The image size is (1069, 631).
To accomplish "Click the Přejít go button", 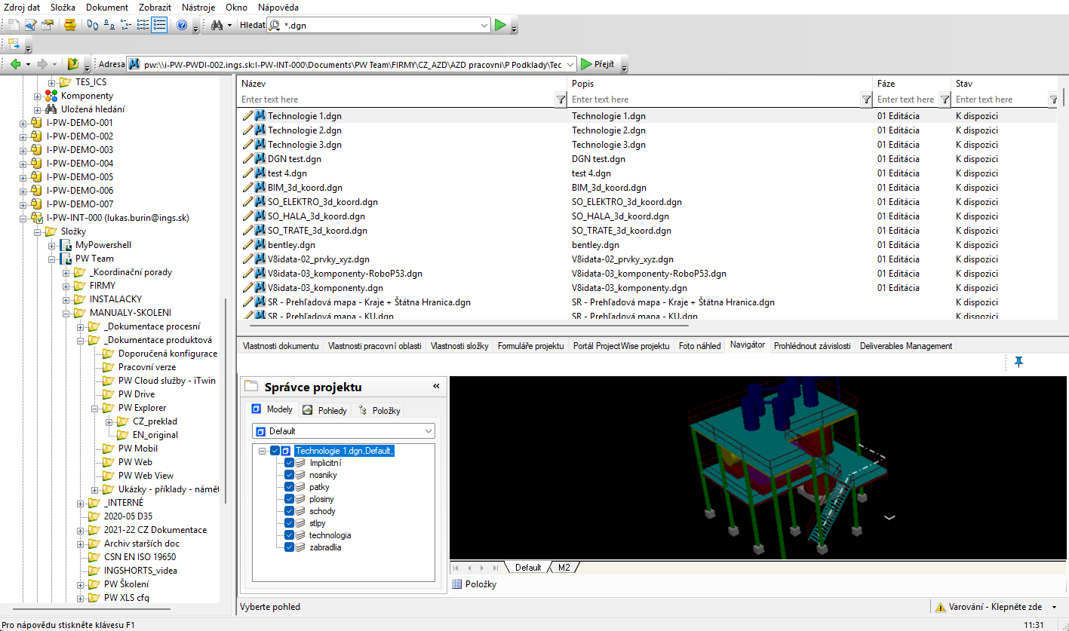I will [597, 64].
